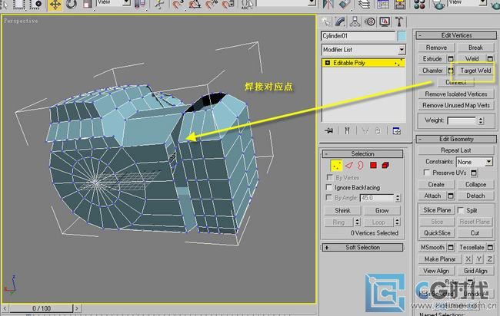
Task: Toggle the spinner snap icon
Action: tap(228, 5)
